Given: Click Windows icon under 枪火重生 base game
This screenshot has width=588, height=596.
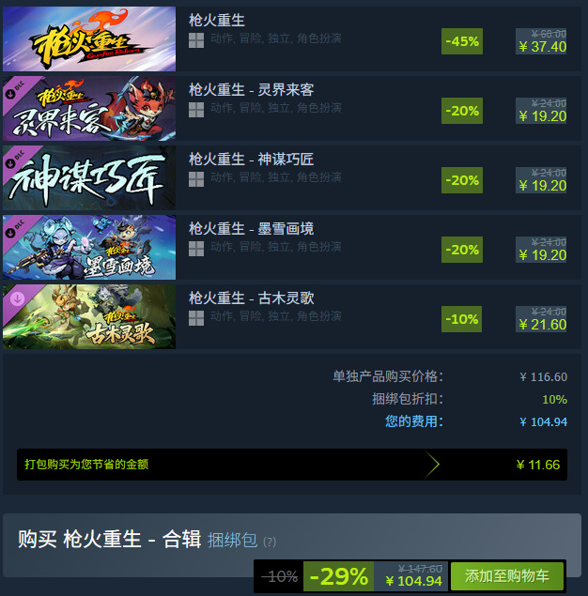Looking at the screenshot, I should 196,40.
